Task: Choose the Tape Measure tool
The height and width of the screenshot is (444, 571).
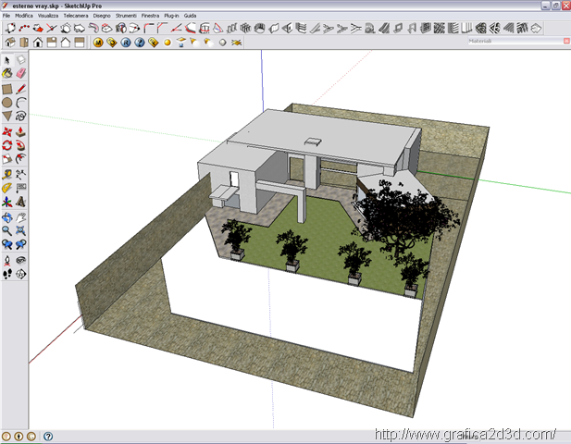Action: click(7, 173)
